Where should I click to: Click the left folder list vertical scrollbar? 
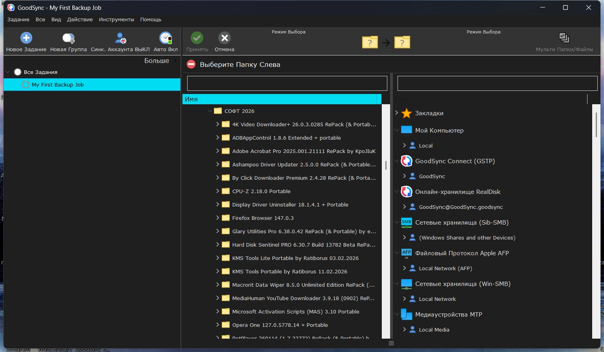(x=386, y=166)
